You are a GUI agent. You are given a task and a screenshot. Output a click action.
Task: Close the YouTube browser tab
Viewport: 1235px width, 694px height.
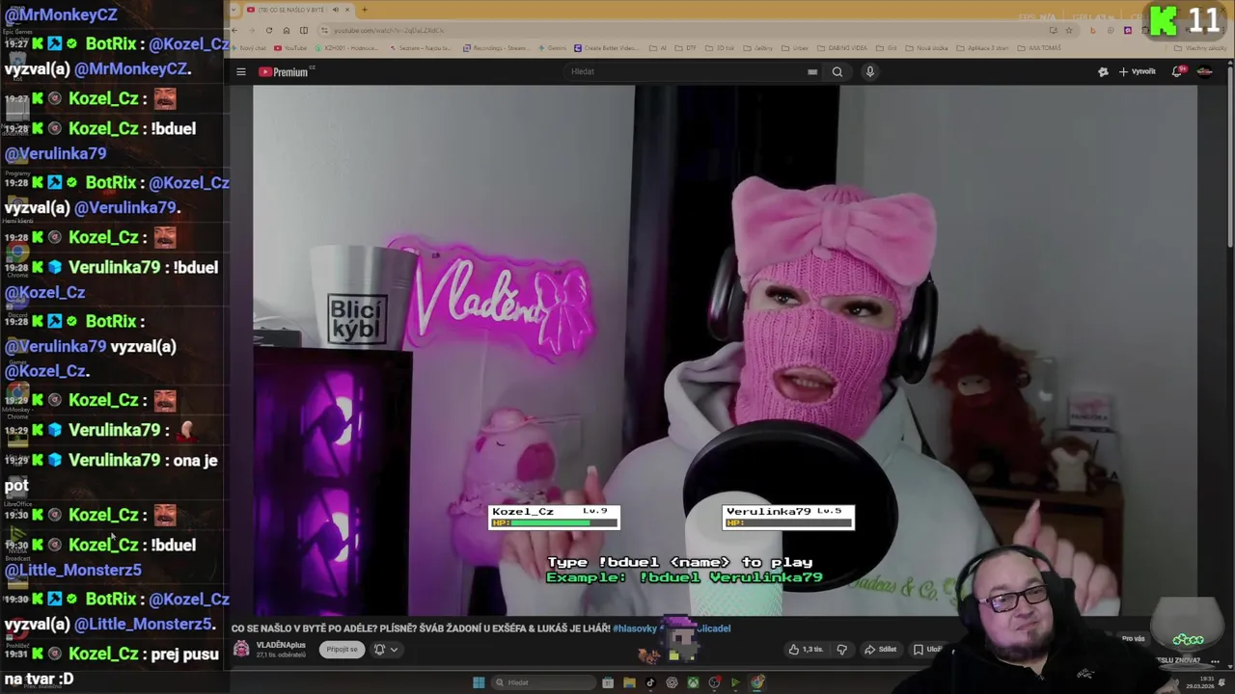coord(347,10)
